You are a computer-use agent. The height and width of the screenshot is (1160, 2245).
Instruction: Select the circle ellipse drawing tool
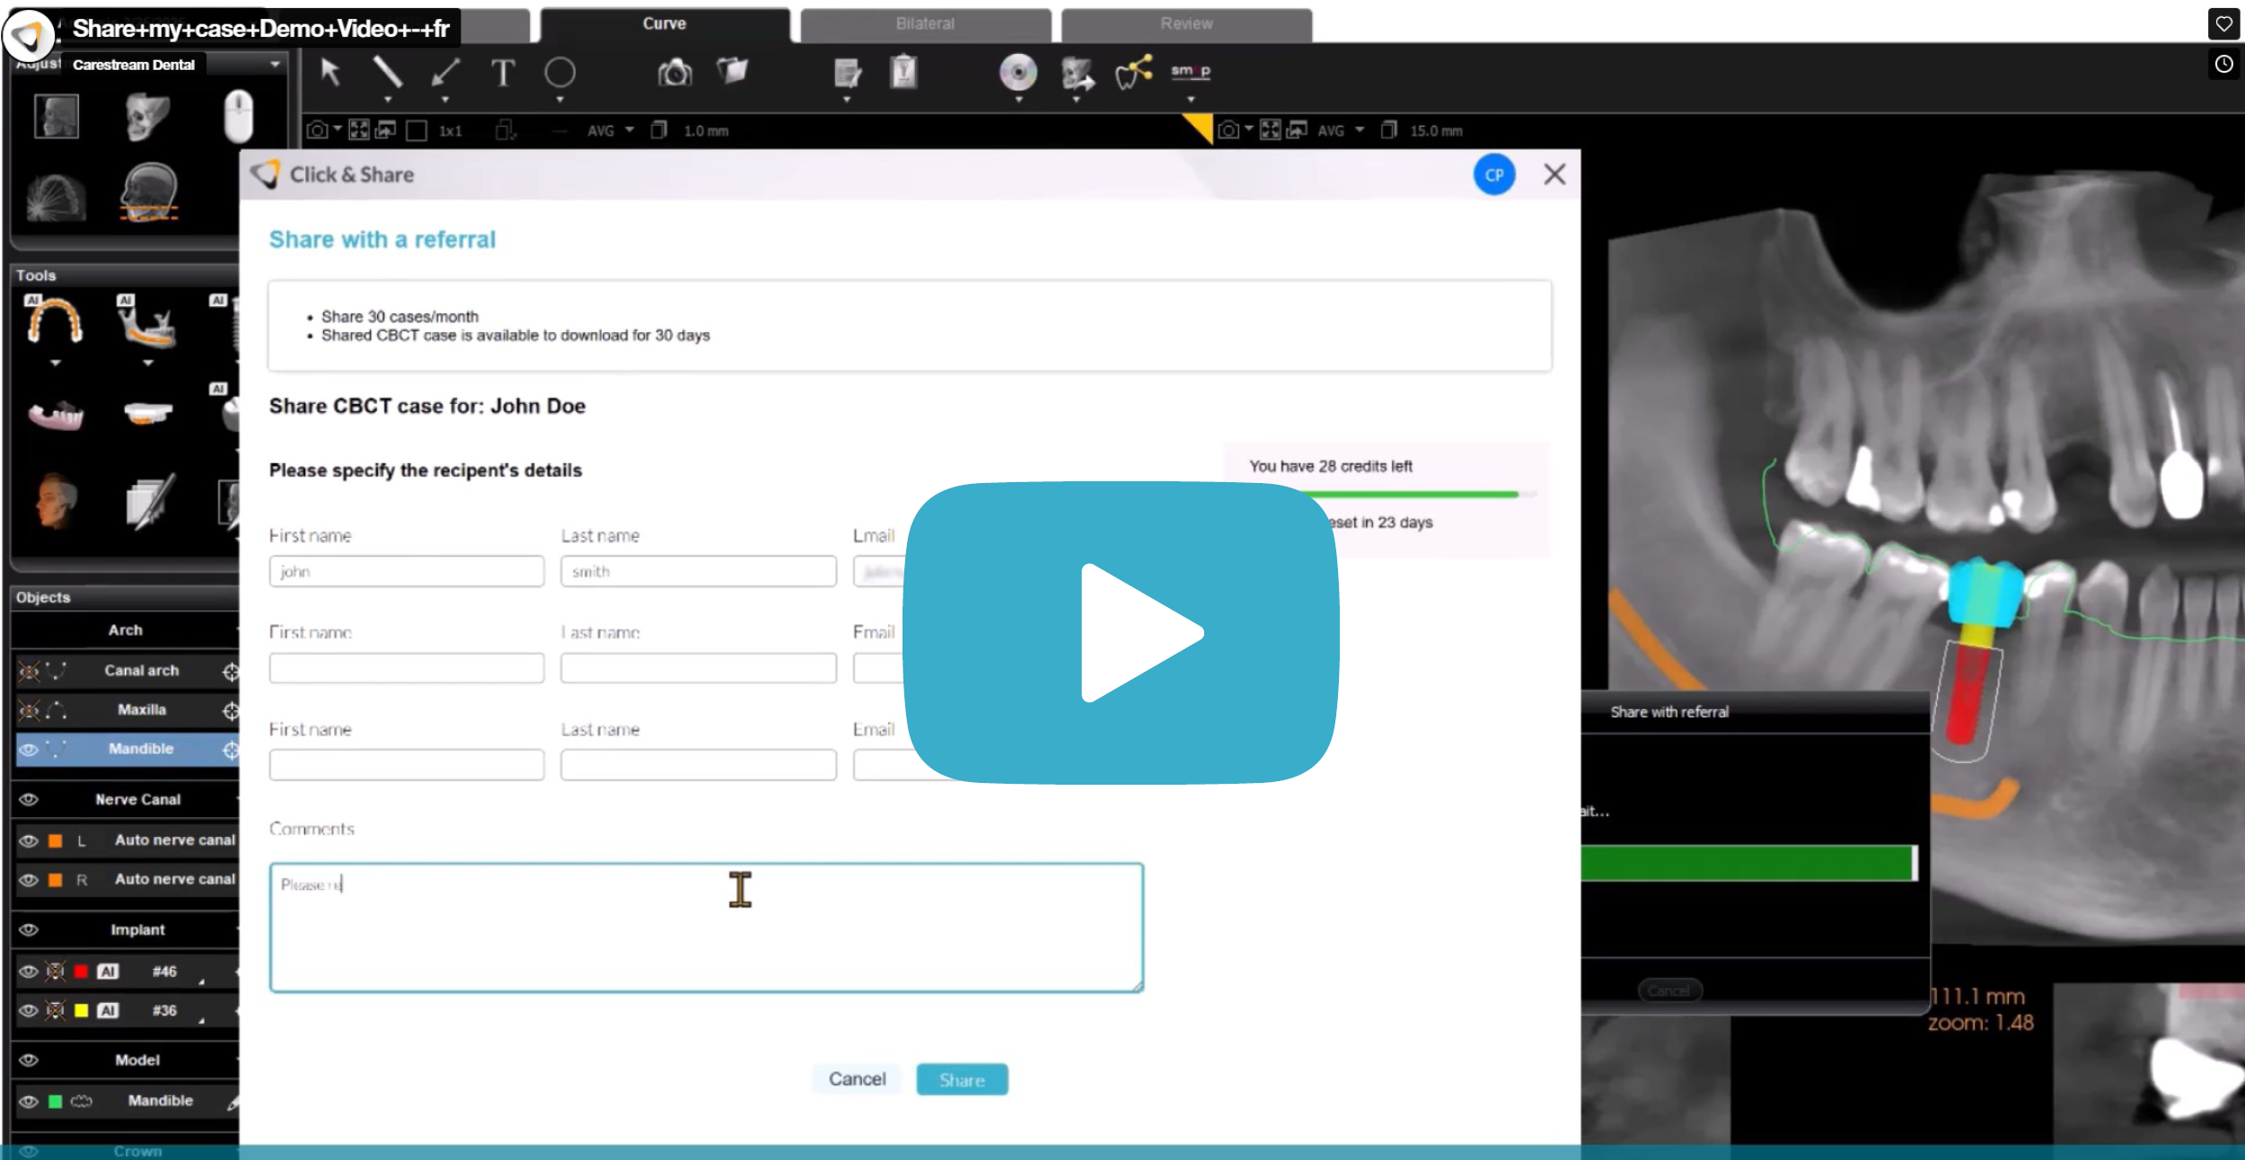[x=559, y=73]
